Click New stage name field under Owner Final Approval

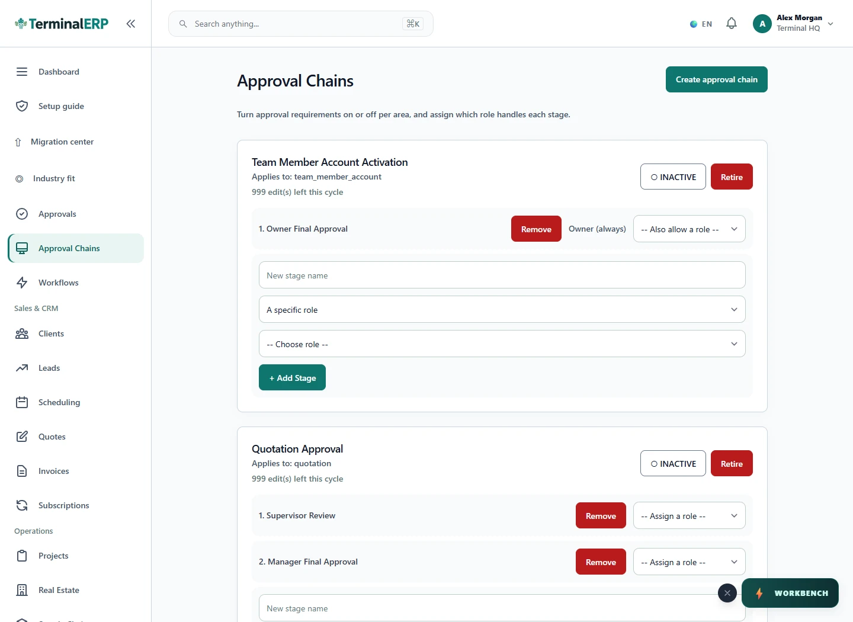(x=502, y=275)
